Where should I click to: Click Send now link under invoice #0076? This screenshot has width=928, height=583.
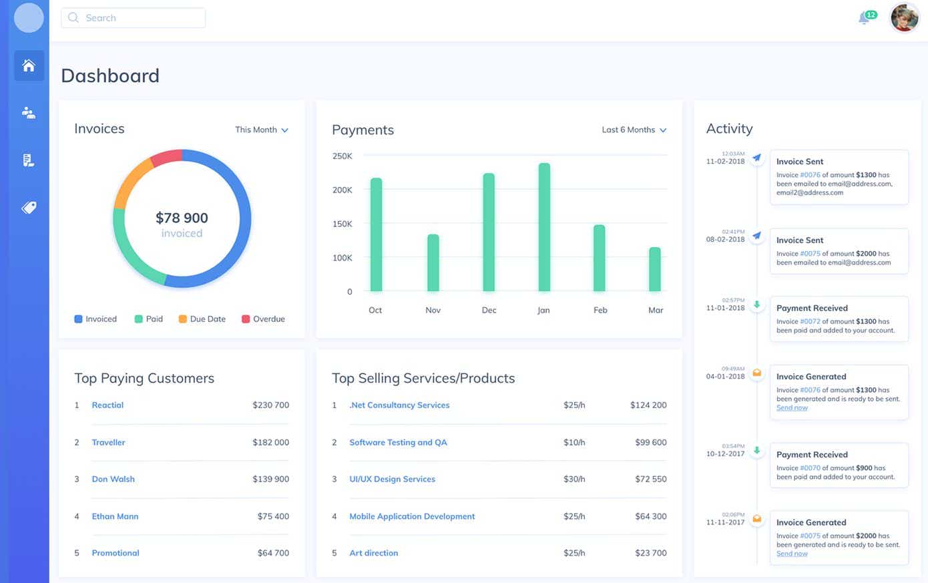(792, 408)
